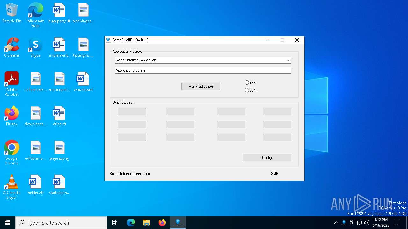Minimize the ForceBindIP window

[x=268, y=40]
